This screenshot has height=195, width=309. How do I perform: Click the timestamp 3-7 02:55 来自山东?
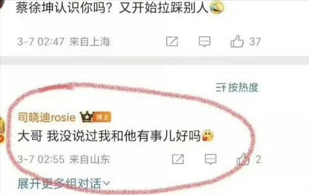click(64, 159)
